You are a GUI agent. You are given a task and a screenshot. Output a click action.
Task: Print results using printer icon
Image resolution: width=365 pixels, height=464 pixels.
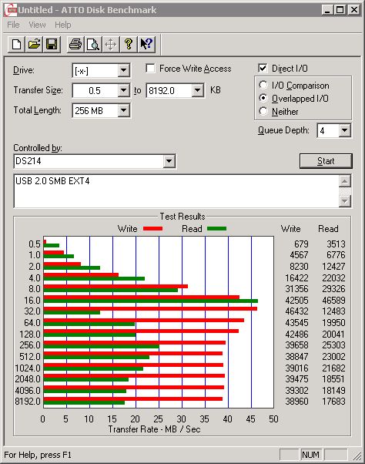(x=75, y=45)
